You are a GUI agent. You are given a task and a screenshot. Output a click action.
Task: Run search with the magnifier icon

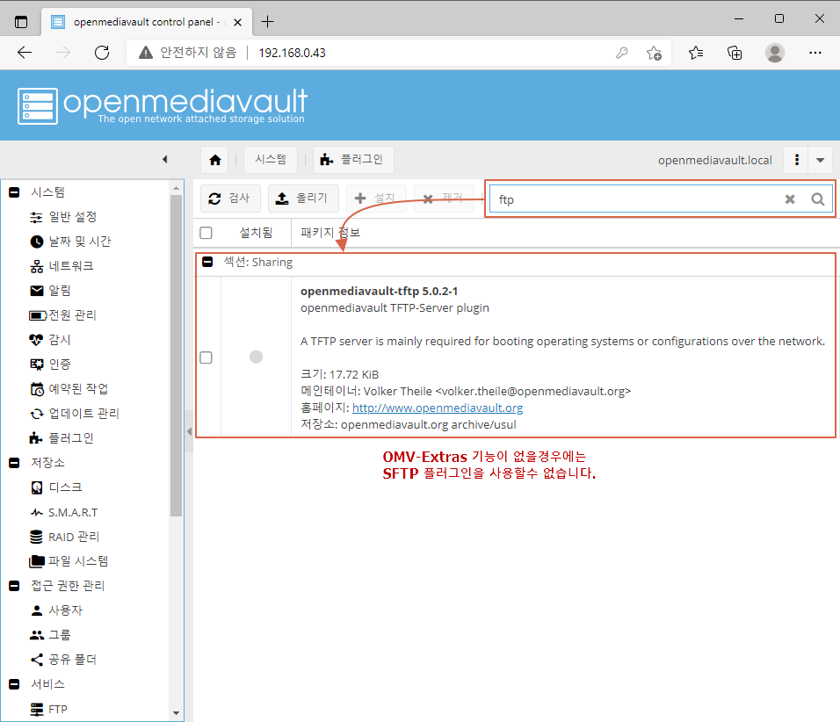coord(817,199)
